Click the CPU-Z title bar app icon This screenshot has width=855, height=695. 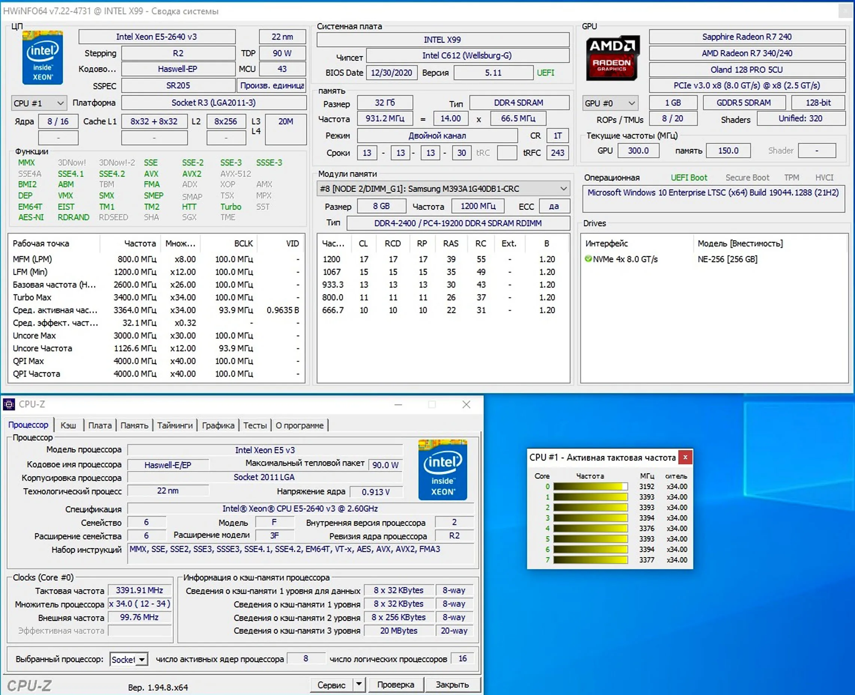tap(9, 404)
